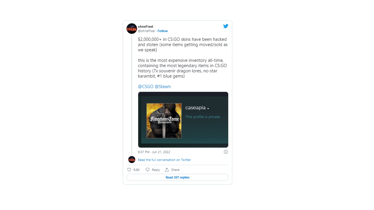Click the 9.8K likes count
Screen dimensions: 374x210
[x=136, y=170]
